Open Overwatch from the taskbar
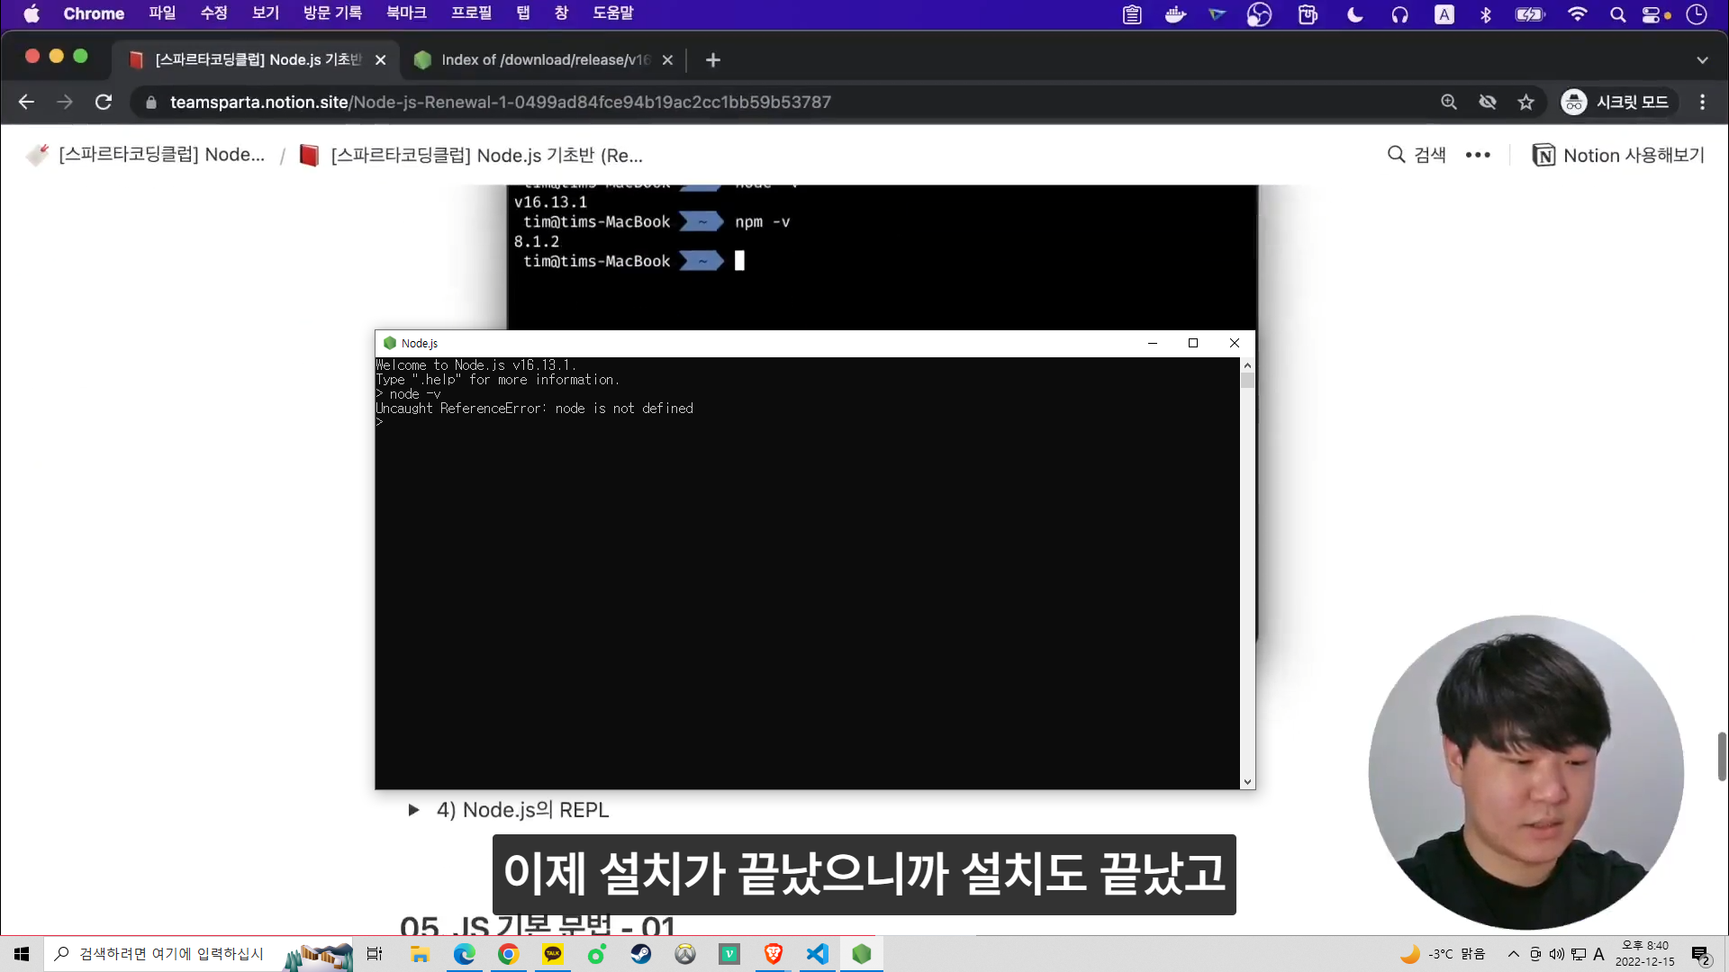1729x972 pixels. pos(685,954)
